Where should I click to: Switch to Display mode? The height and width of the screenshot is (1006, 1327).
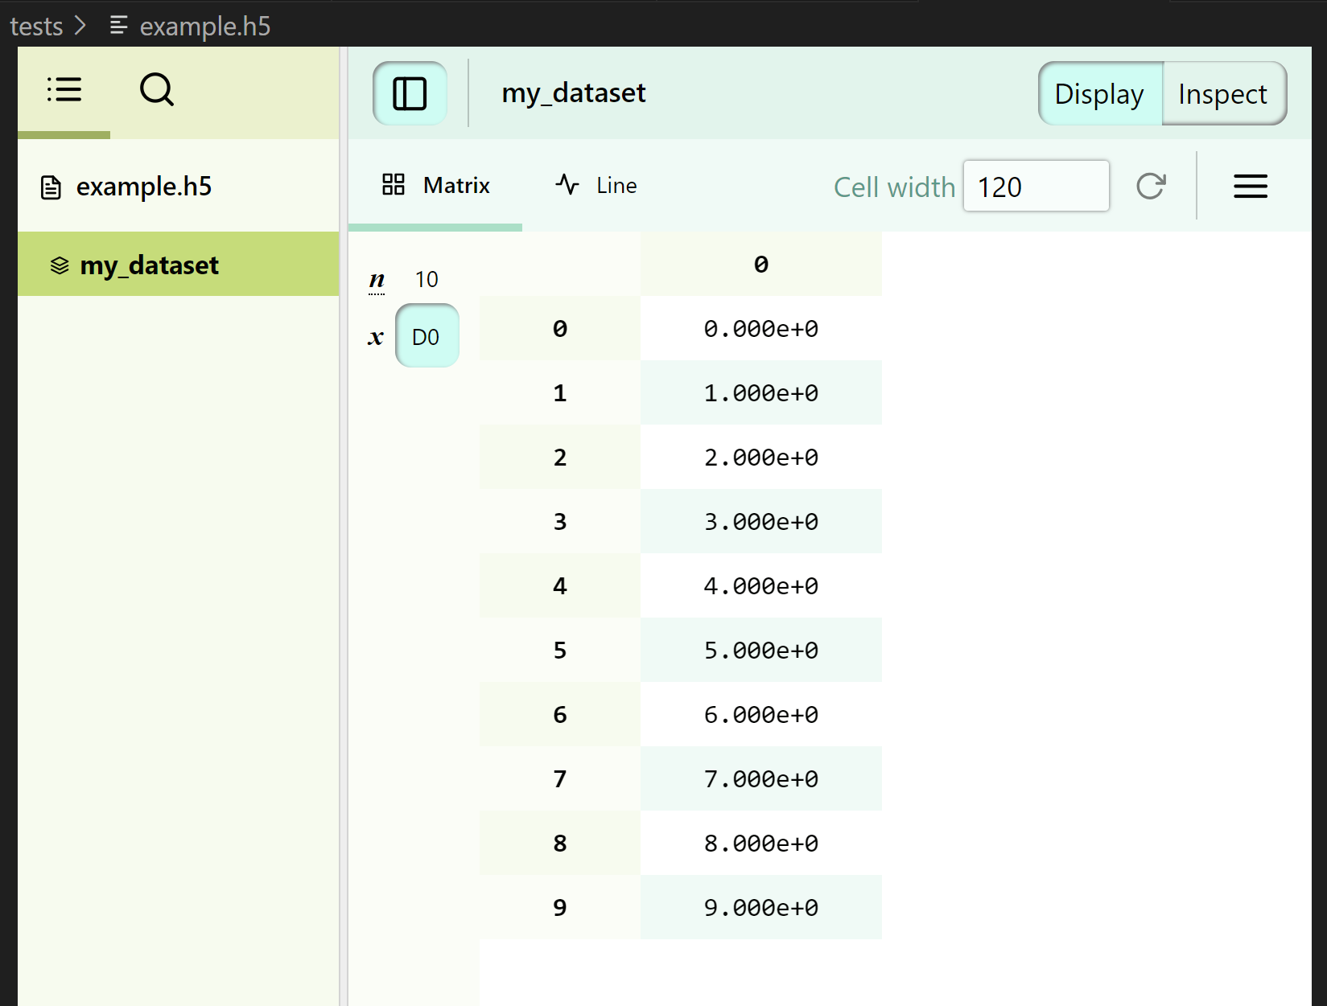point(1099,93)
